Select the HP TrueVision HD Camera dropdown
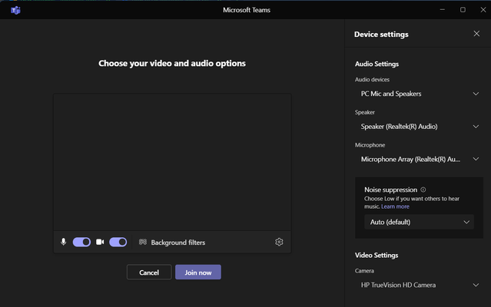This screenshot has width=491, height=307. [419, 285]
